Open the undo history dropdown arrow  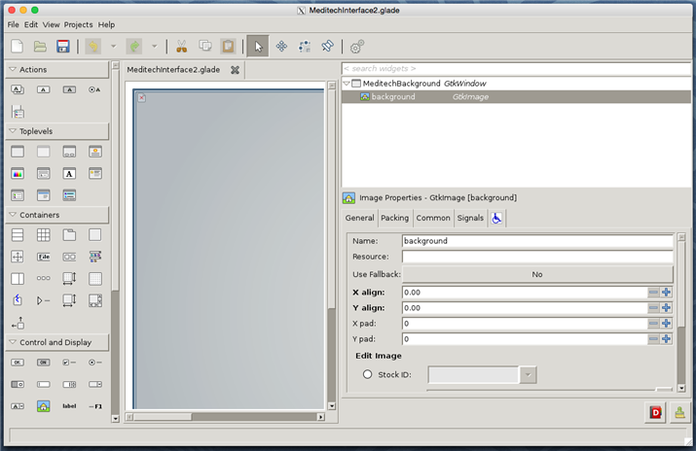pos(114,46)
